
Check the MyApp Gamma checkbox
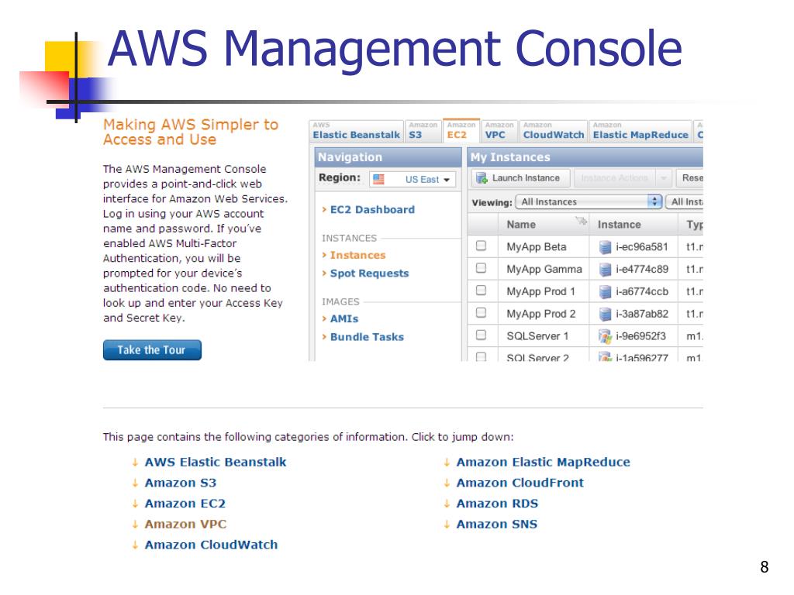click(x=481, y=268)
